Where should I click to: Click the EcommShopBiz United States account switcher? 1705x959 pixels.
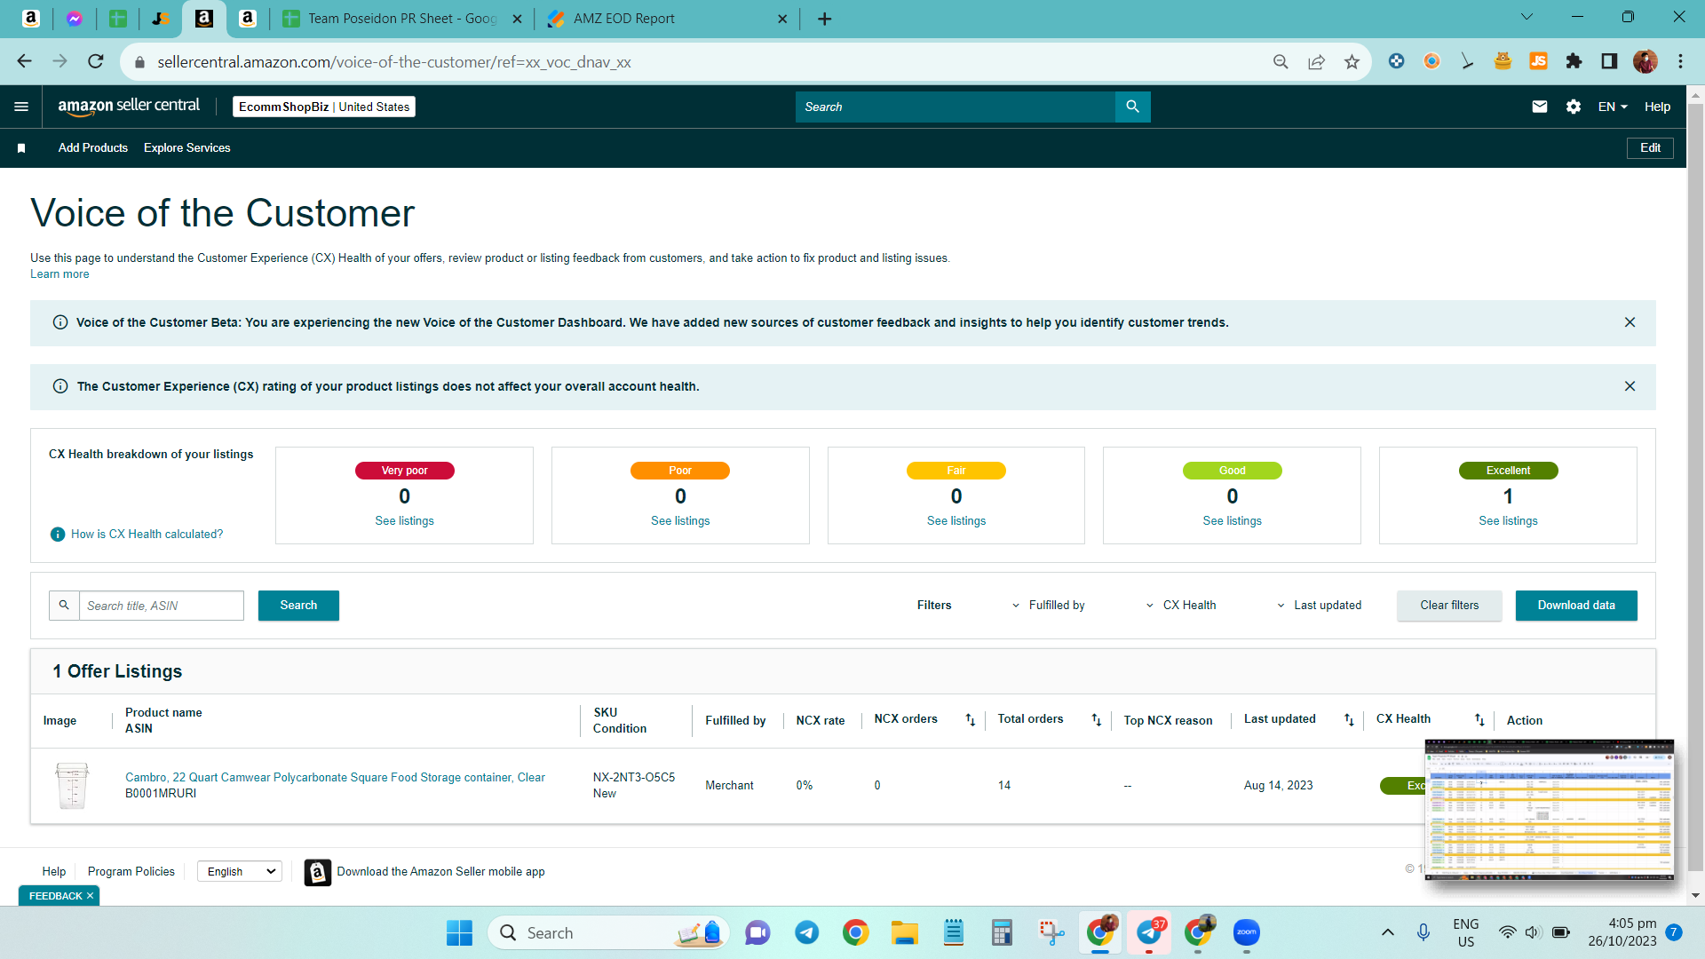(324, 107)
